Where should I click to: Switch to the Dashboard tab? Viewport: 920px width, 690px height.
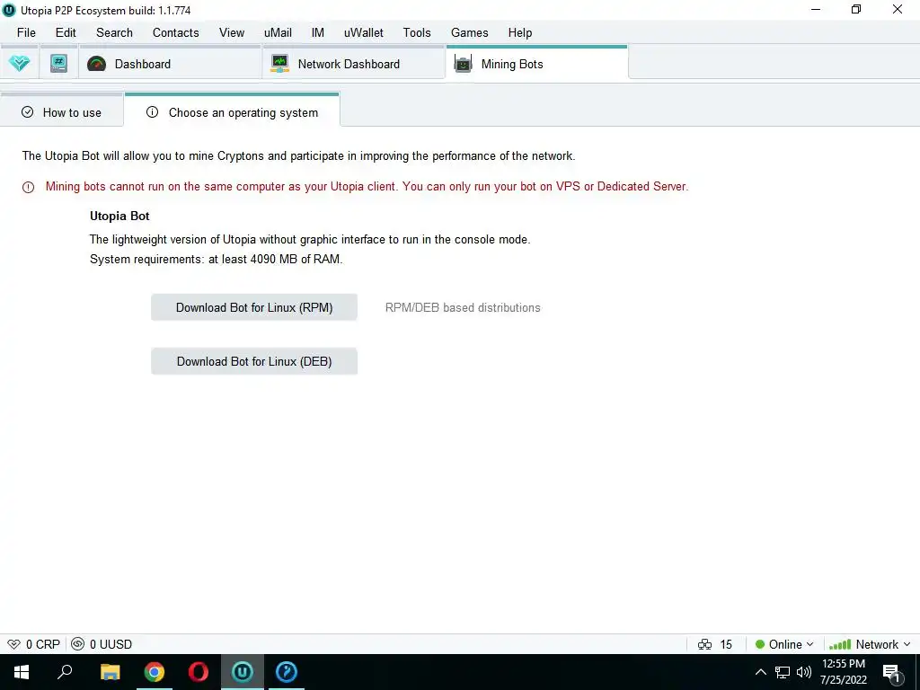pos(171,64)
